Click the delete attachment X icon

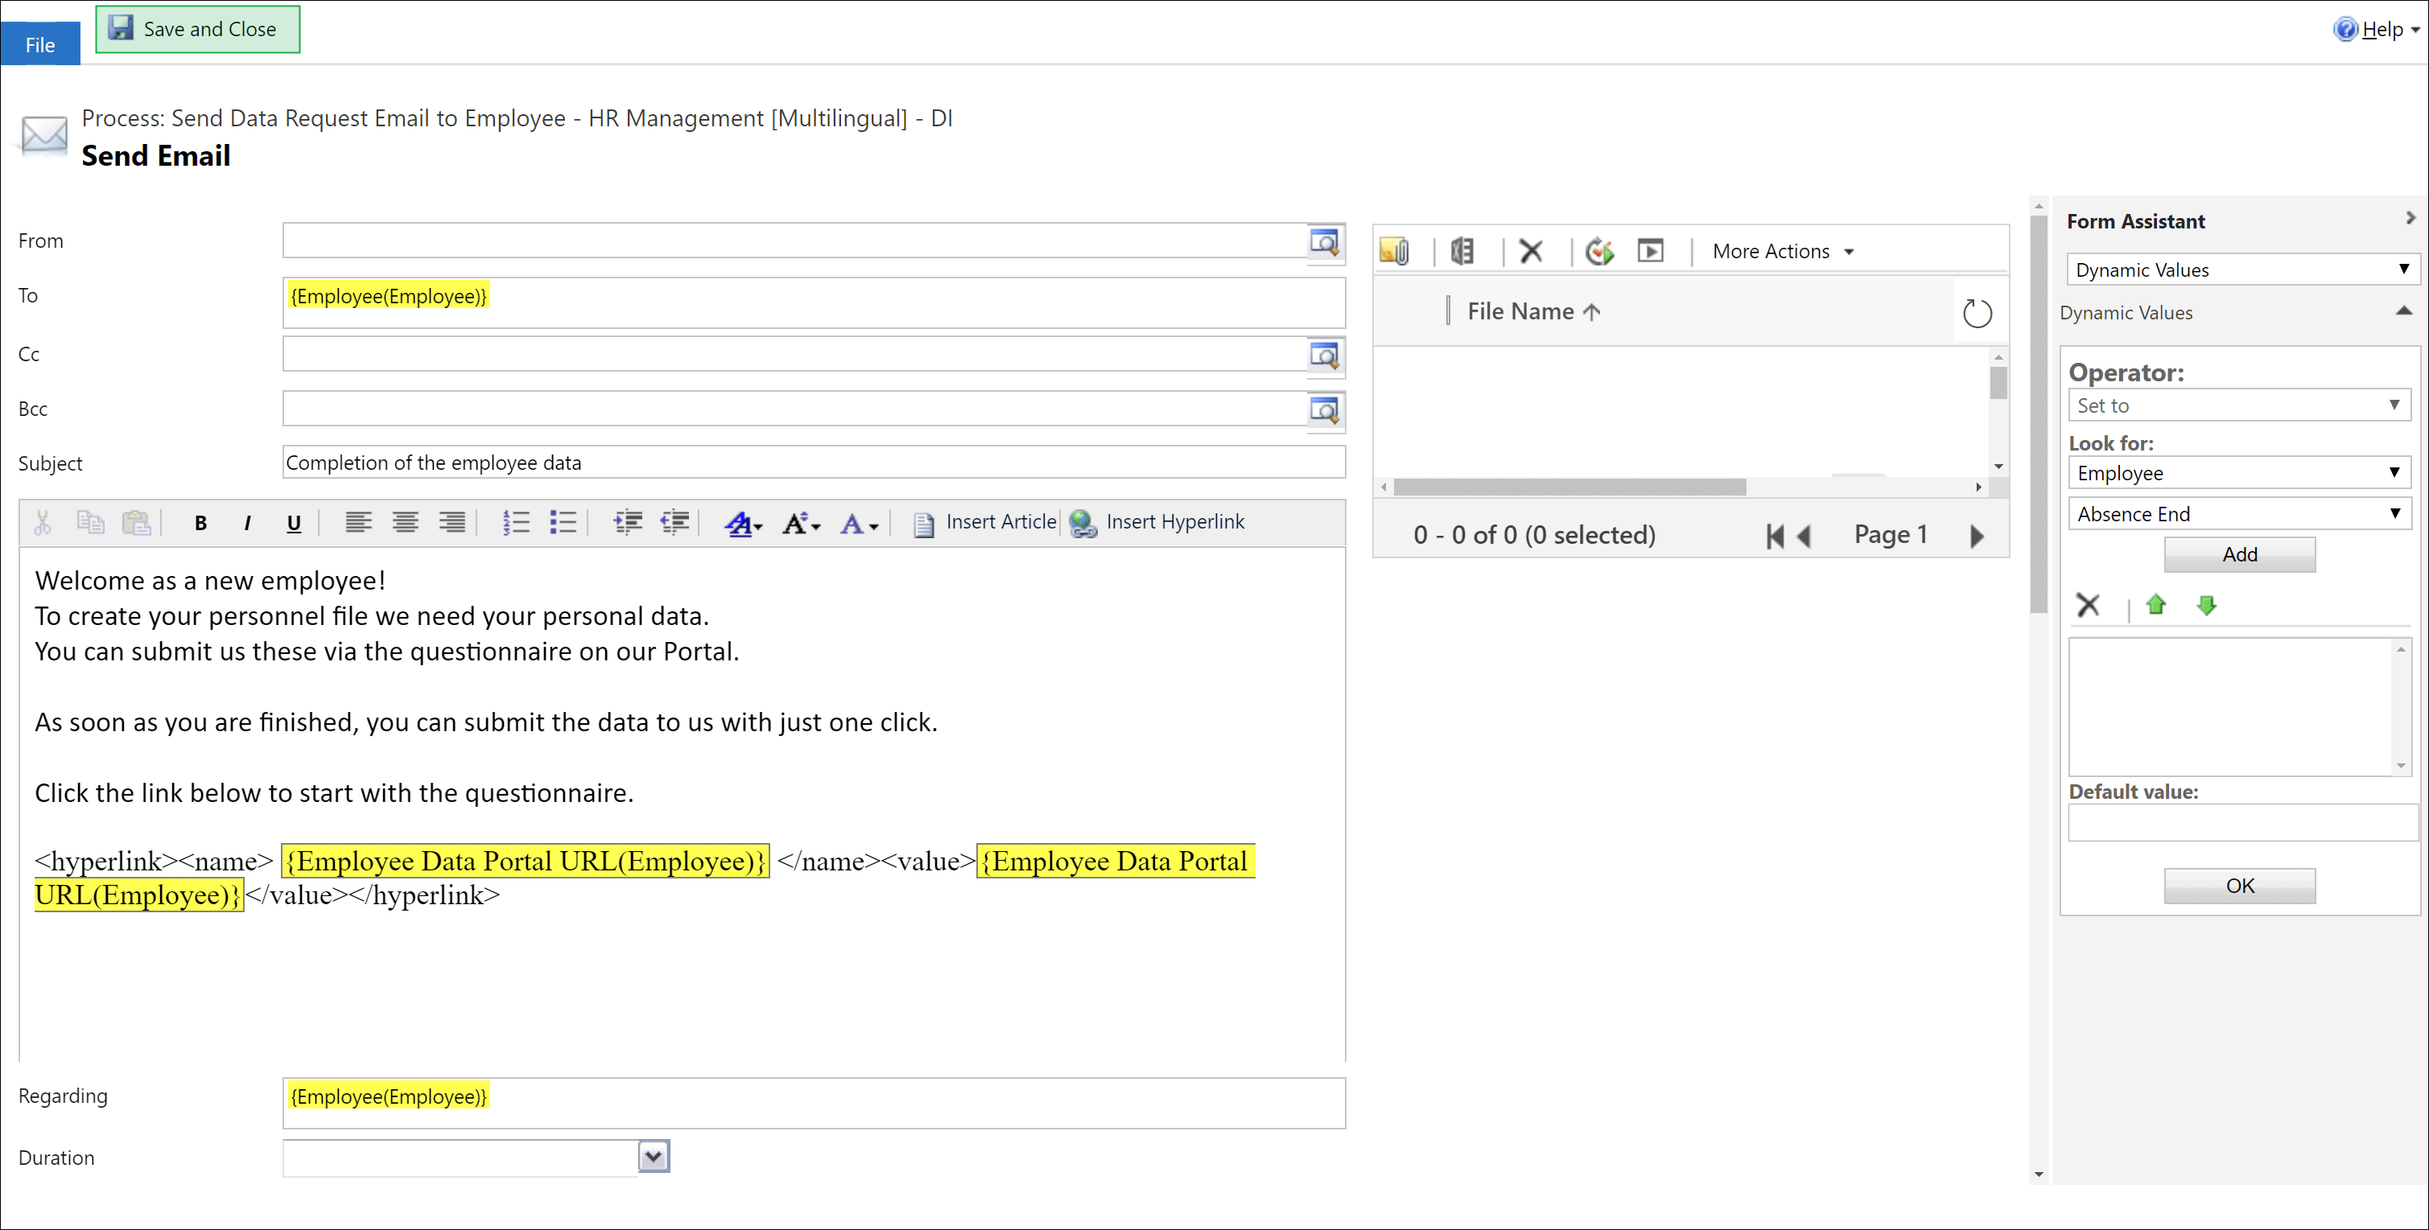(1530, 251)
